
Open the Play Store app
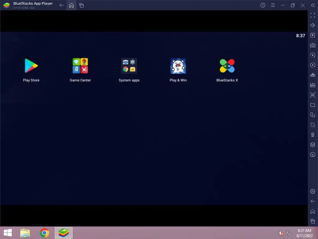click(x=31, y=66)
